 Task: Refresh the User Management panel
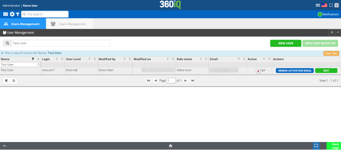tap(332, 33)
